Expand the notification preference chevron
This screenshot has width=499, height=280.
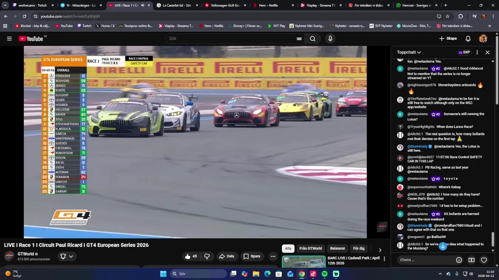pos(71,256)
